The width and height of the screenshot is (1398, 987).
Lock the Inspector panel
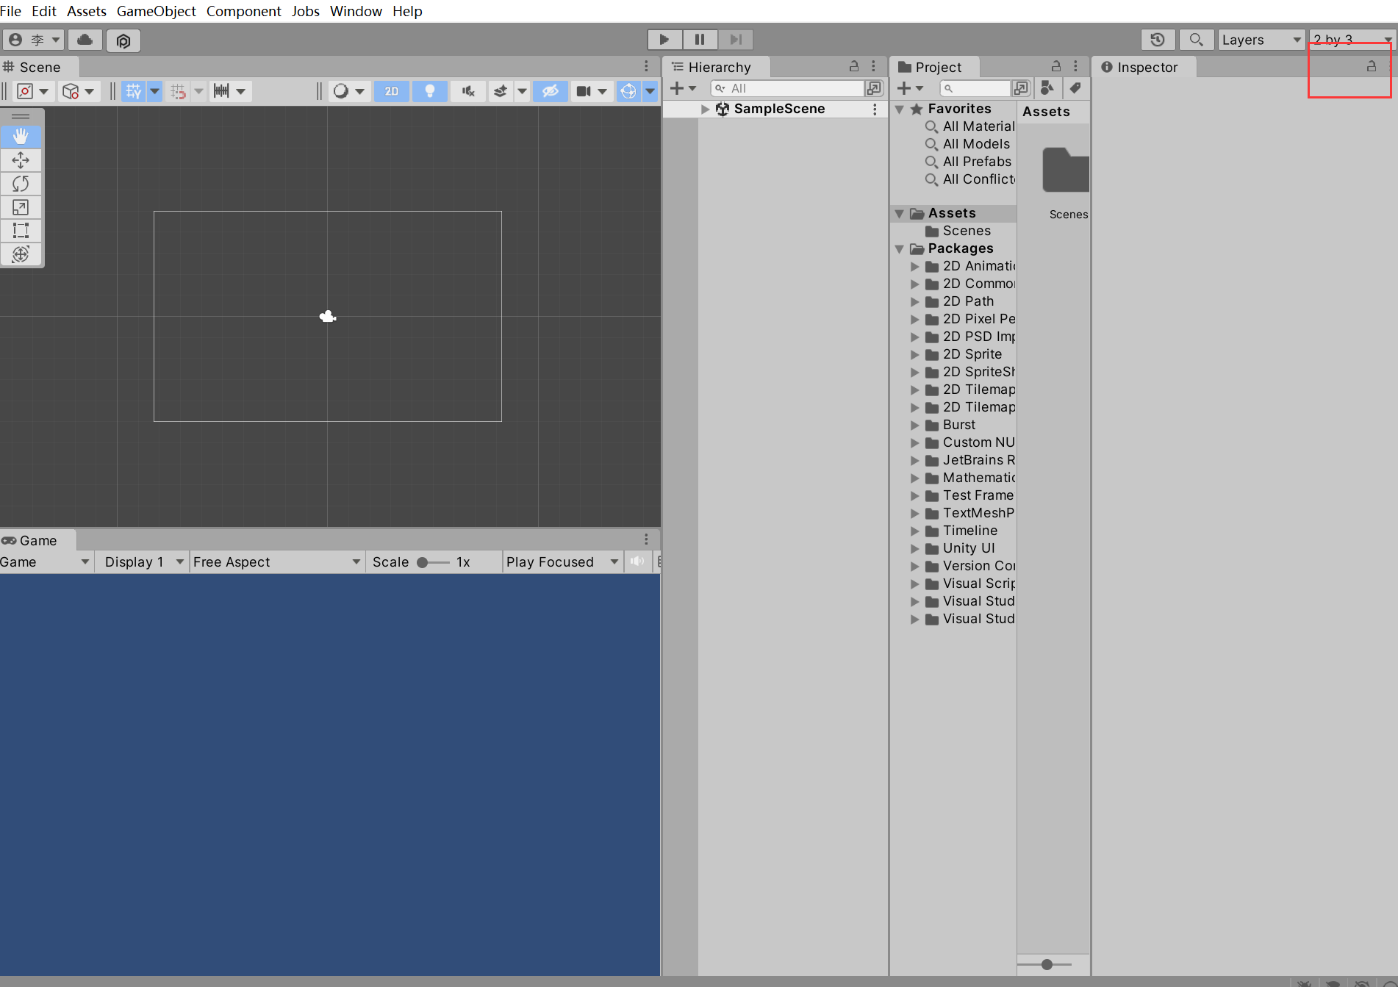coord(1372,66)
